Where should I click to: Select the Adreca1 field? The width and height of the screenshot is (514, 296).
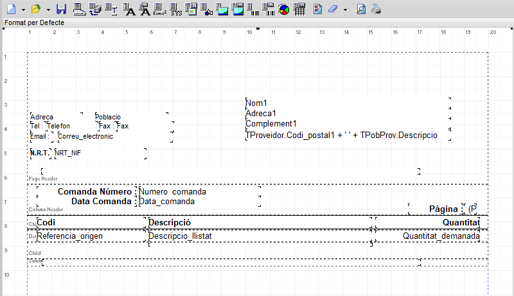click(348, 113)
